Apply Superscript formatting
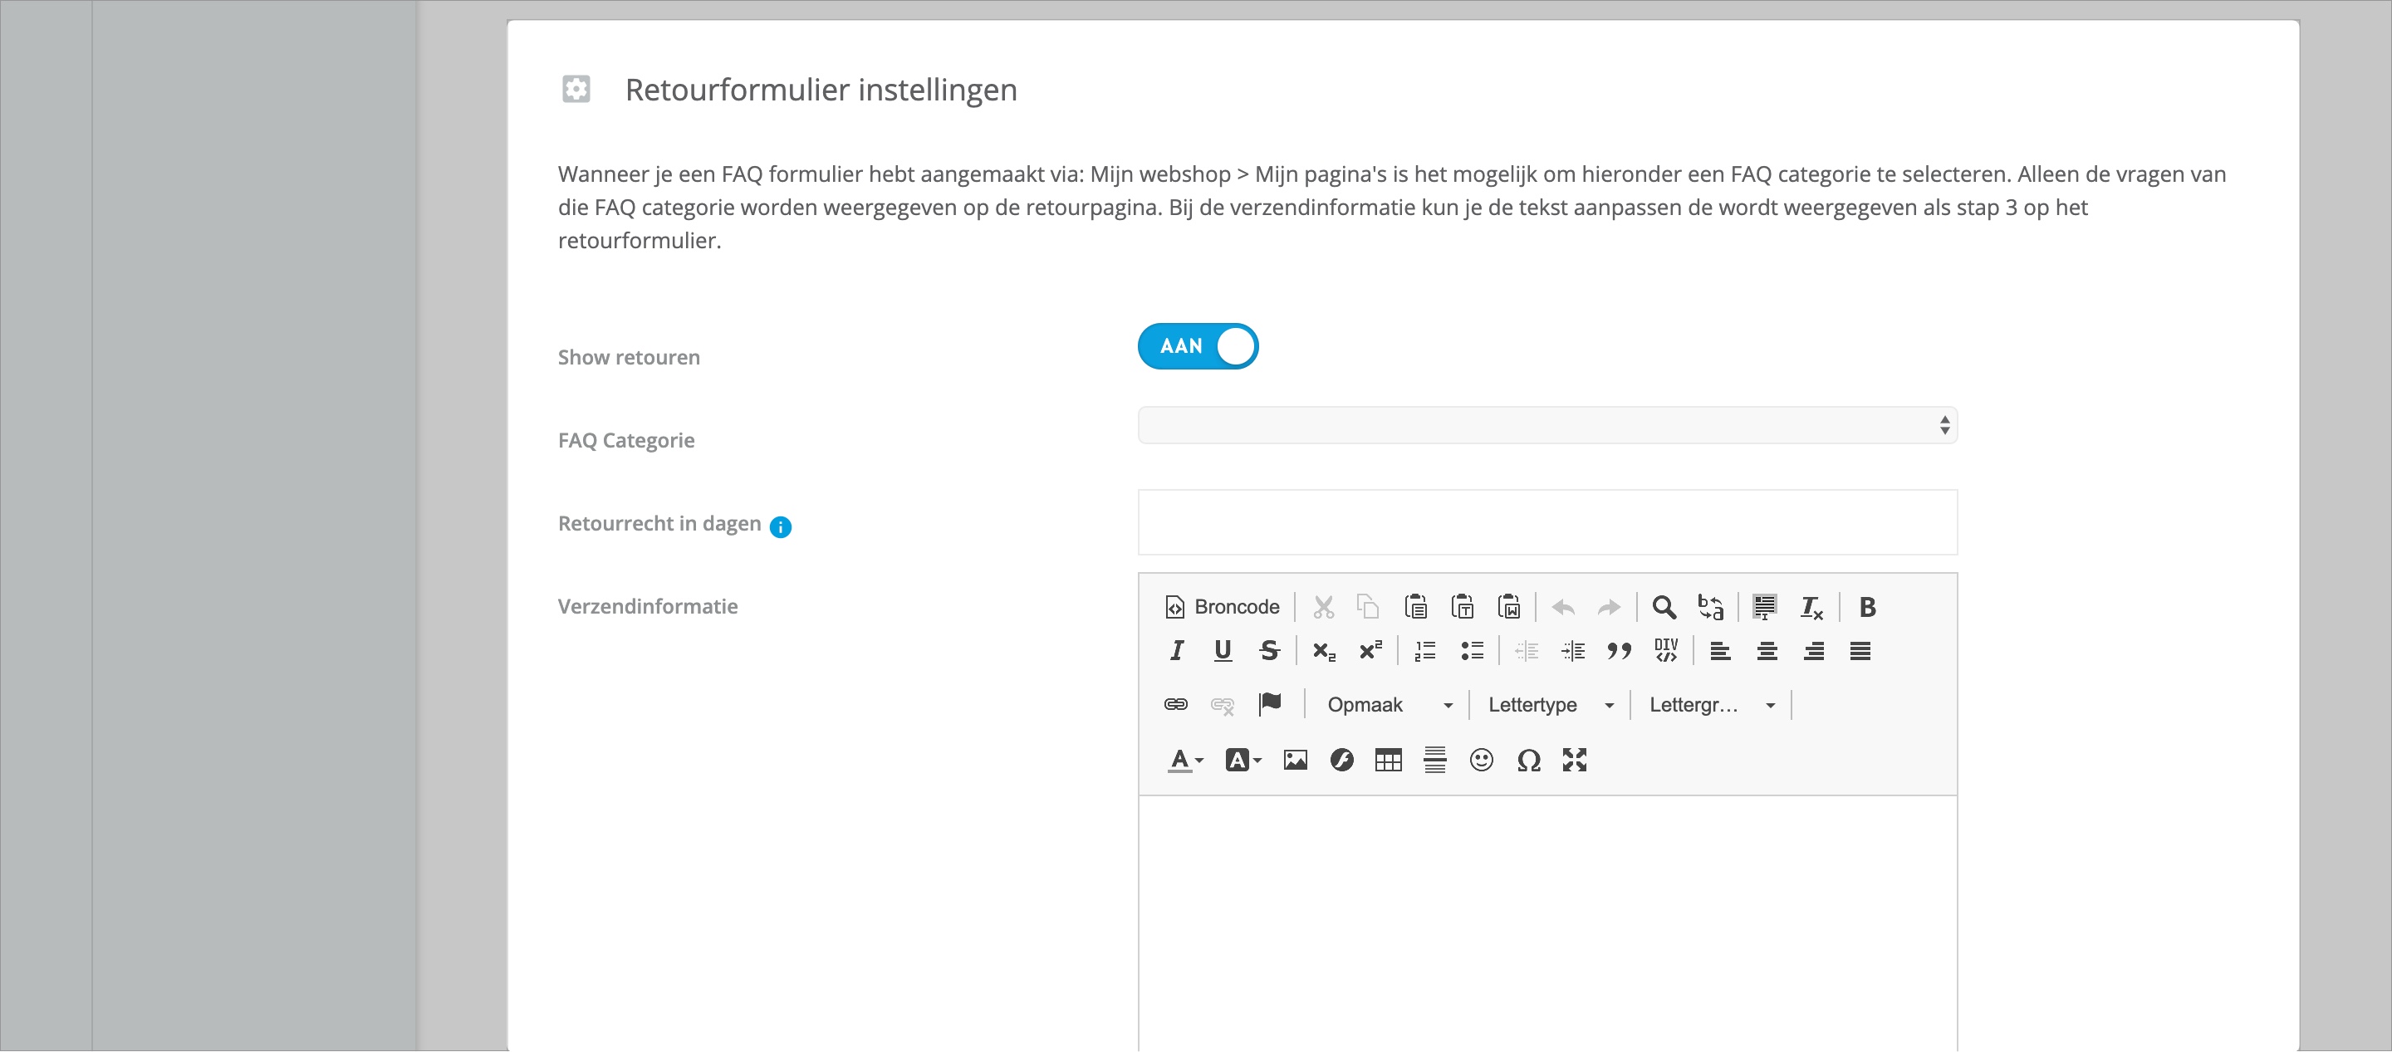Screen dimensions: 2392x1052 click(1370, 651)
